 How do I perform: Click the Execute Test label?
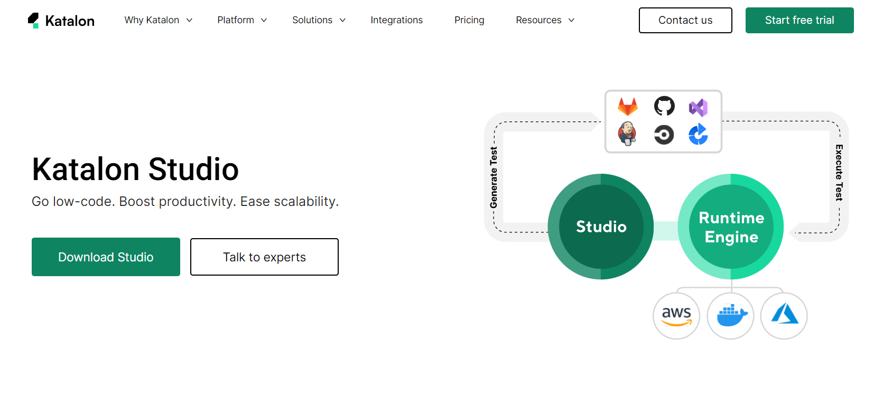point(839,173)
